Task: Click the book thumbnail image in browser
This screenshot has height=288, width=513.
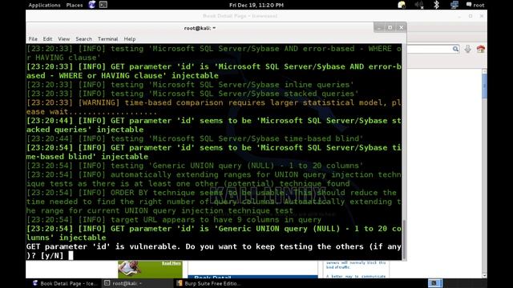Action: click(130, 269)
